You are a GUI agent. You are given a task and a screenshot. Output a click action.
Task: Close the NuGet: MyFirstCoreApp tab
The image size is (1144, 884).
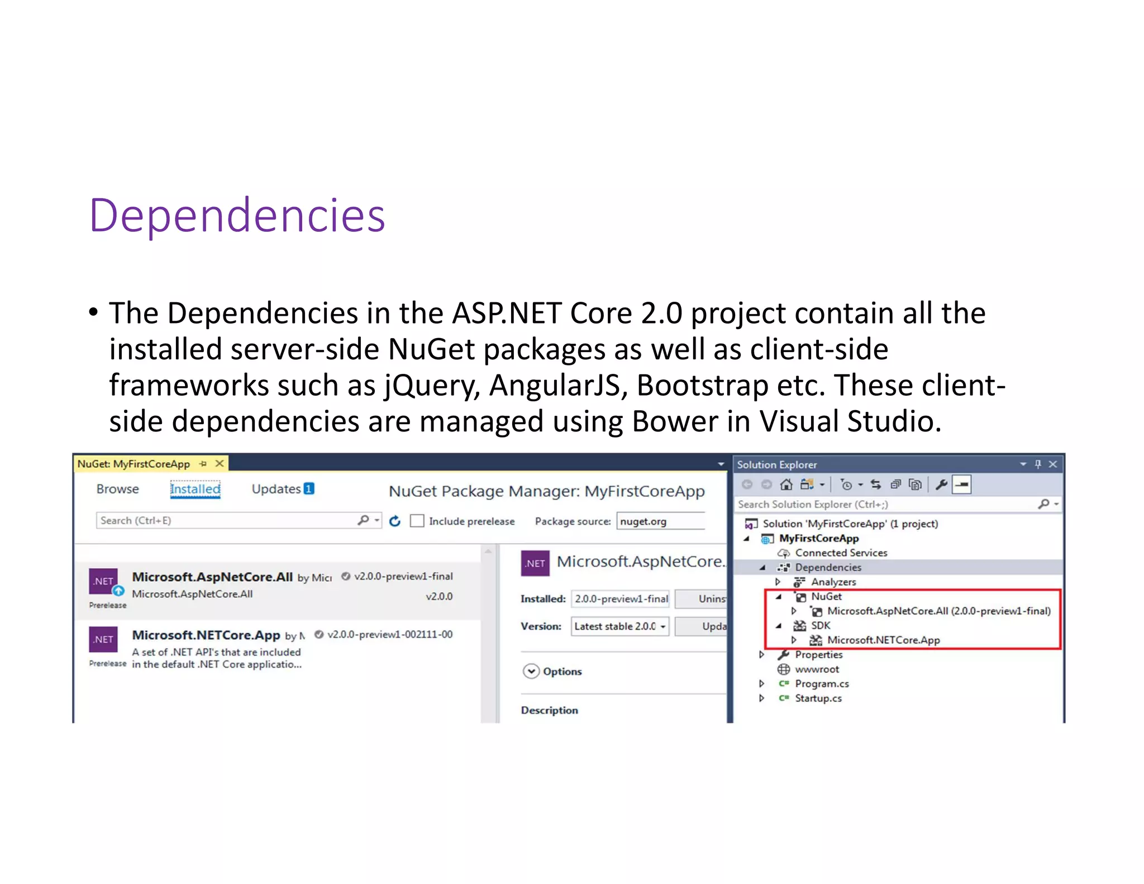pyautogui.click(x=220, y=464)
